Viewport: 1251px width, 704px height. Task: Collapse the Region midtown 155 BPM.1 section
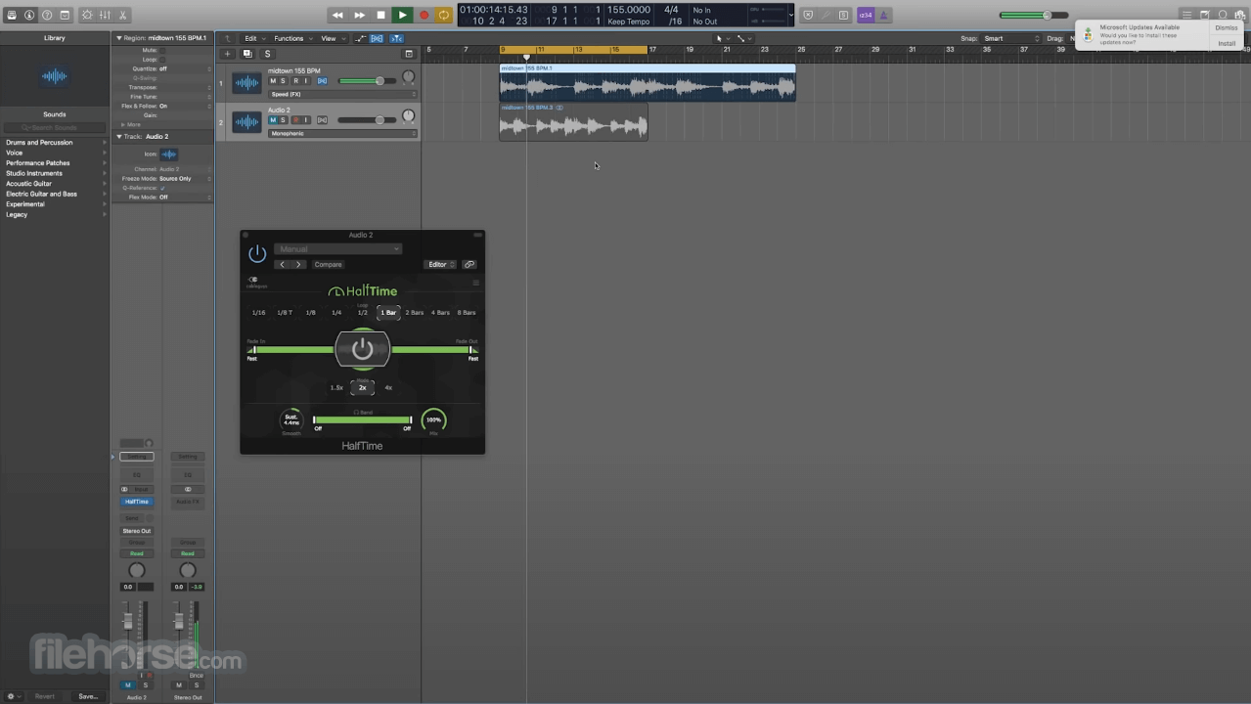(x=119, y=38)
